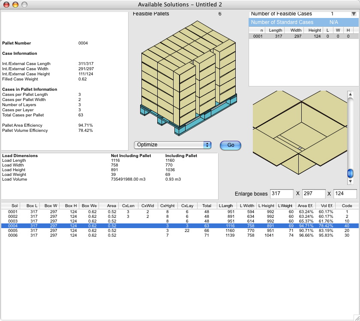Viewport: 360px width, 321px height.
Task: Click the Width header in cases table
Action: click(294, 30)
